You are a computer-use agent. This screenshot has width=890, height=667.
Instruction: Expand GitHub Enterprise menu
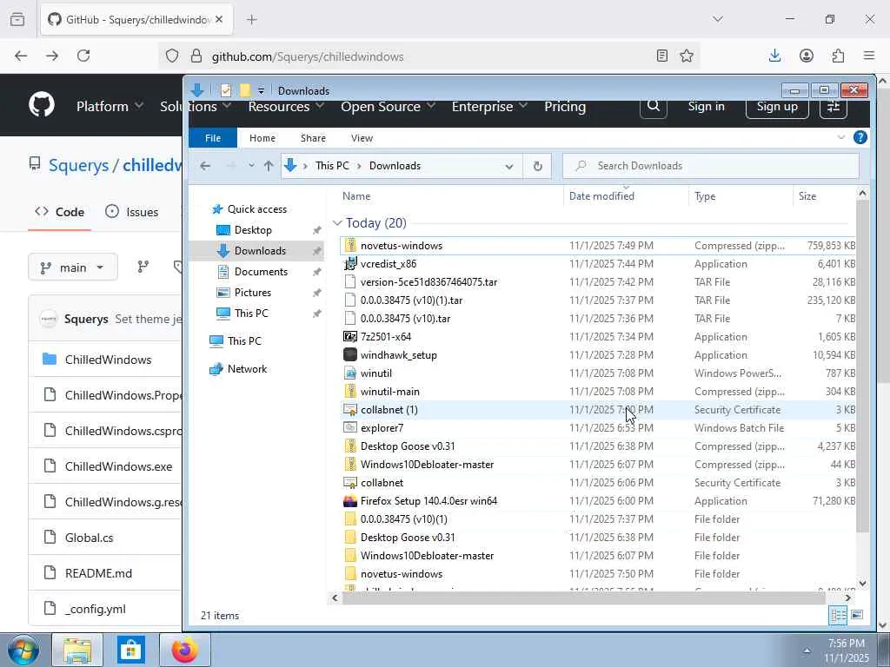[488, 106]
